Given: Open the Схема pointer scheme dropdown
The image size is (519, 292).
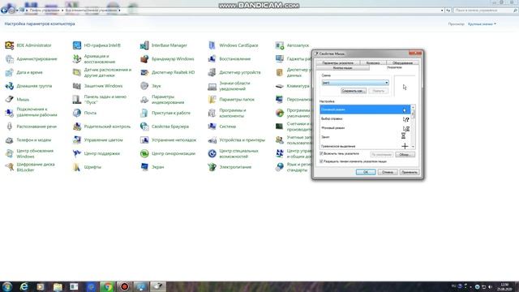Looking at the screenshot, I should pos(355,83).
